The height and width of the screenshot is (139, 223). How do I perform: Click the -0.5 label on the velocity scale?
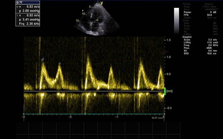point(169,108)
